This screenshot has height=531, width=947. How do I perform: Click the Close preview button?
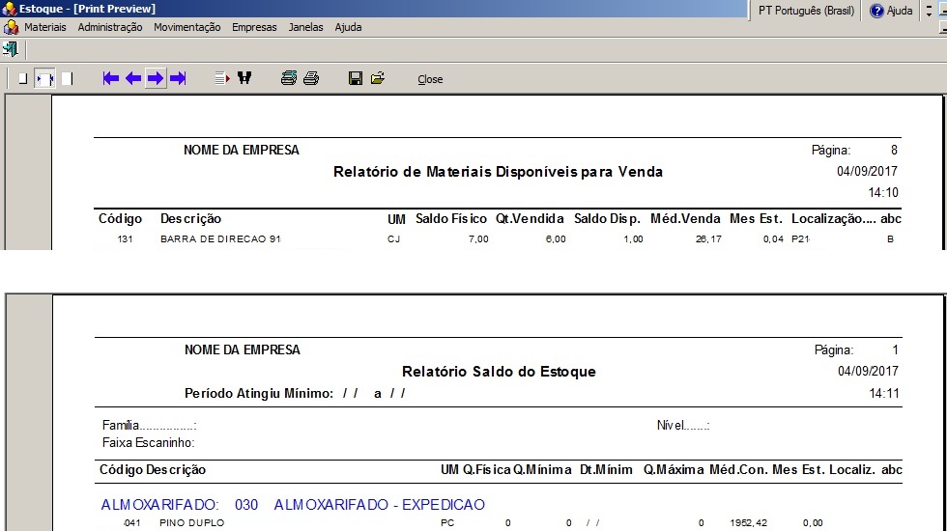pyautogui.click(x=430, y=79)
